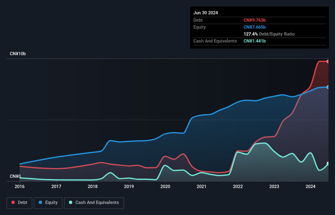Toggle the Equity legend button
The image size is (335, 215).
(48, 203)
